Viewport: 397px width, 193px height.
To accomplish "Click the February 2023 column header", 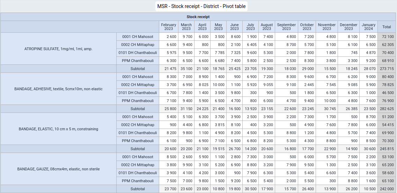I will 169,26.
